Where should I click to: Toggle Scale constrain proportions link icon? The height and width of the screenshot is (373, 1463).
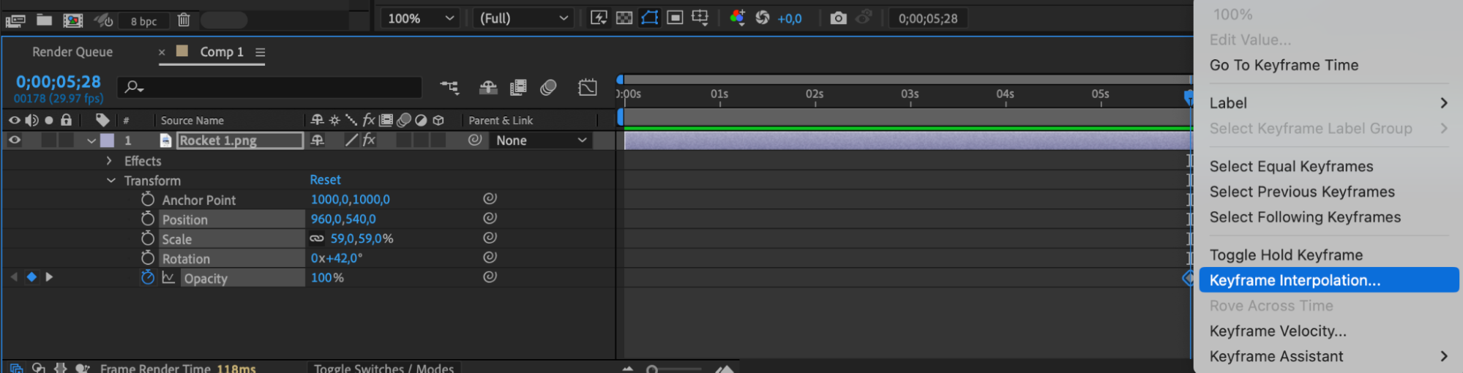(x=317, y=238)
